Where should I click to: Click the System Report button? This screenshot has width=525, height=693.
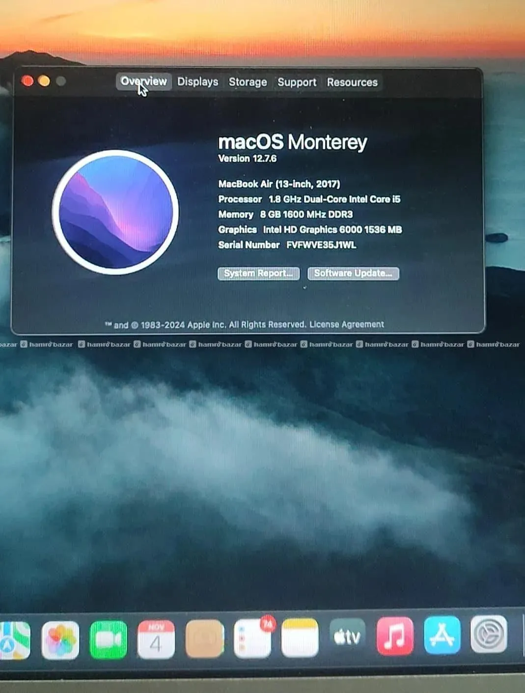tap(258, 274)
